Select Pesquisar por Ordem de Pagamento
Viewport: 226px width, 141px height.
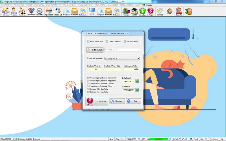tap(88, 81)
